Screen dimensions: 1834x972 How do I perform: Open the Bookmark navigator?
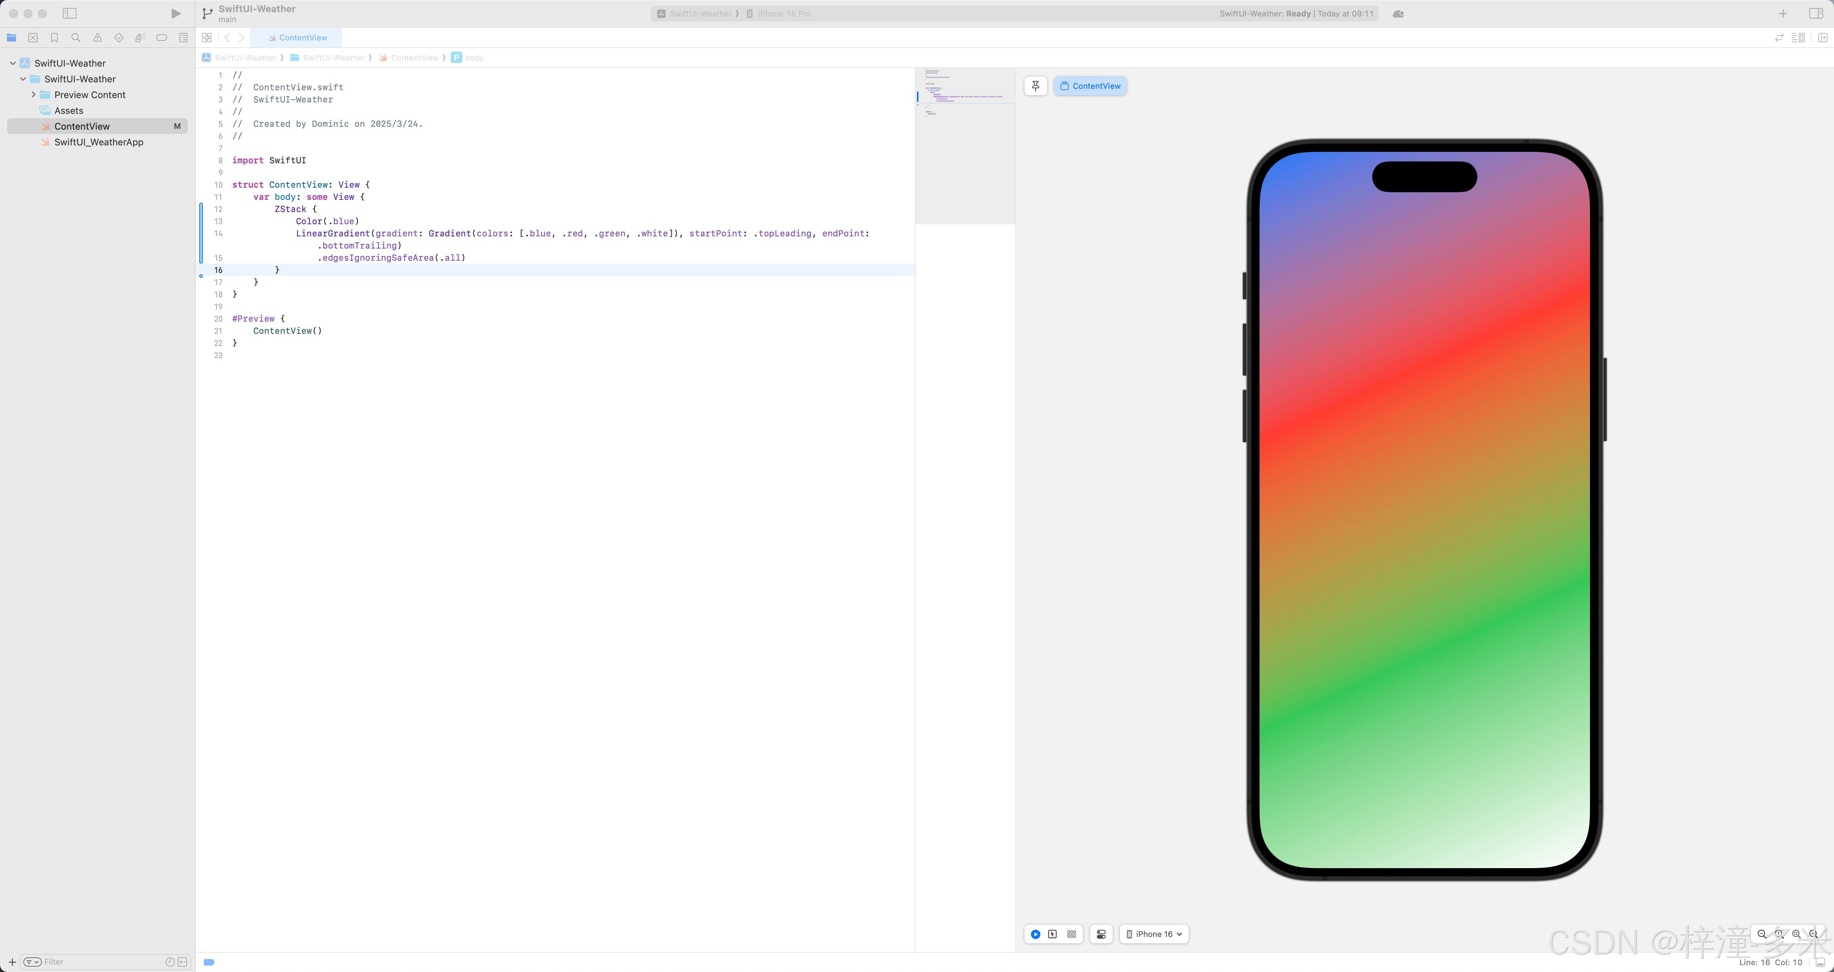point(54,38)
